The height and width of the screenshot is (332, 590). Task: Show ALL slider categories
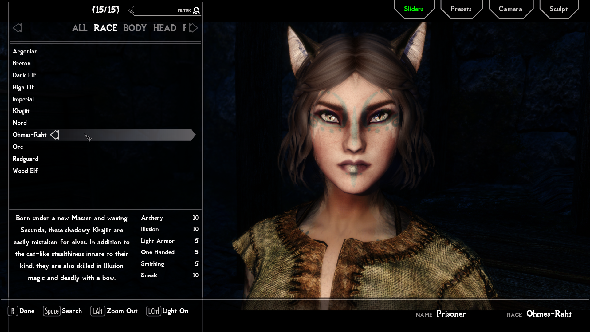click(x=80, y=28)
